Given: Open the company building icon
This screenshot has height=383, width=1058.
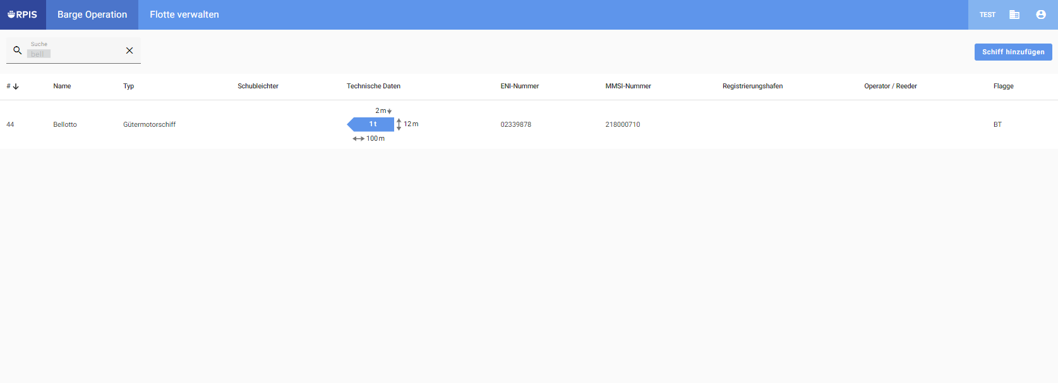Looking at the screenshot, I should tap(1014, 15).
